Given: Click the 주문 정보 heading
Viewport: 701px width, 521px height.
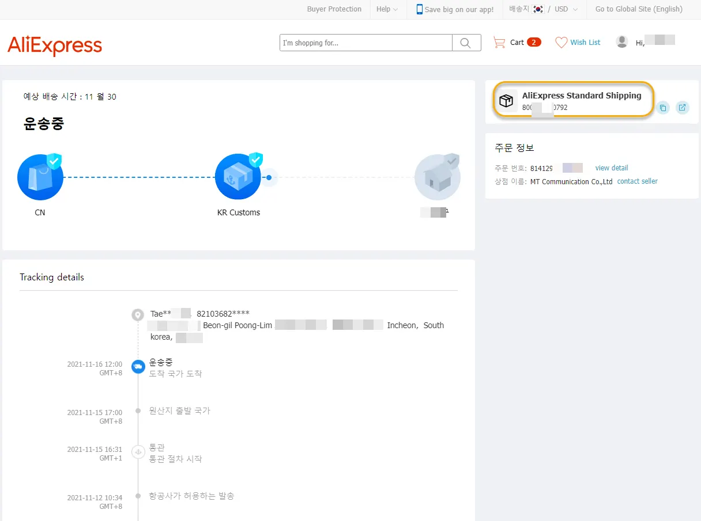Looking at the screenshot, I should coord(515,148).
